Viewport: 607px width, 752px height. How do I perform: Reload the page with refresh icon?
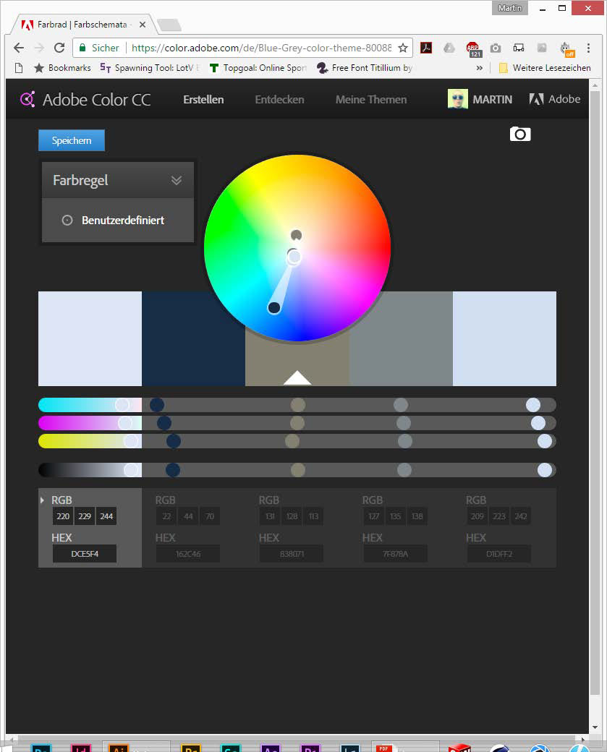click(x=59, y=48)
